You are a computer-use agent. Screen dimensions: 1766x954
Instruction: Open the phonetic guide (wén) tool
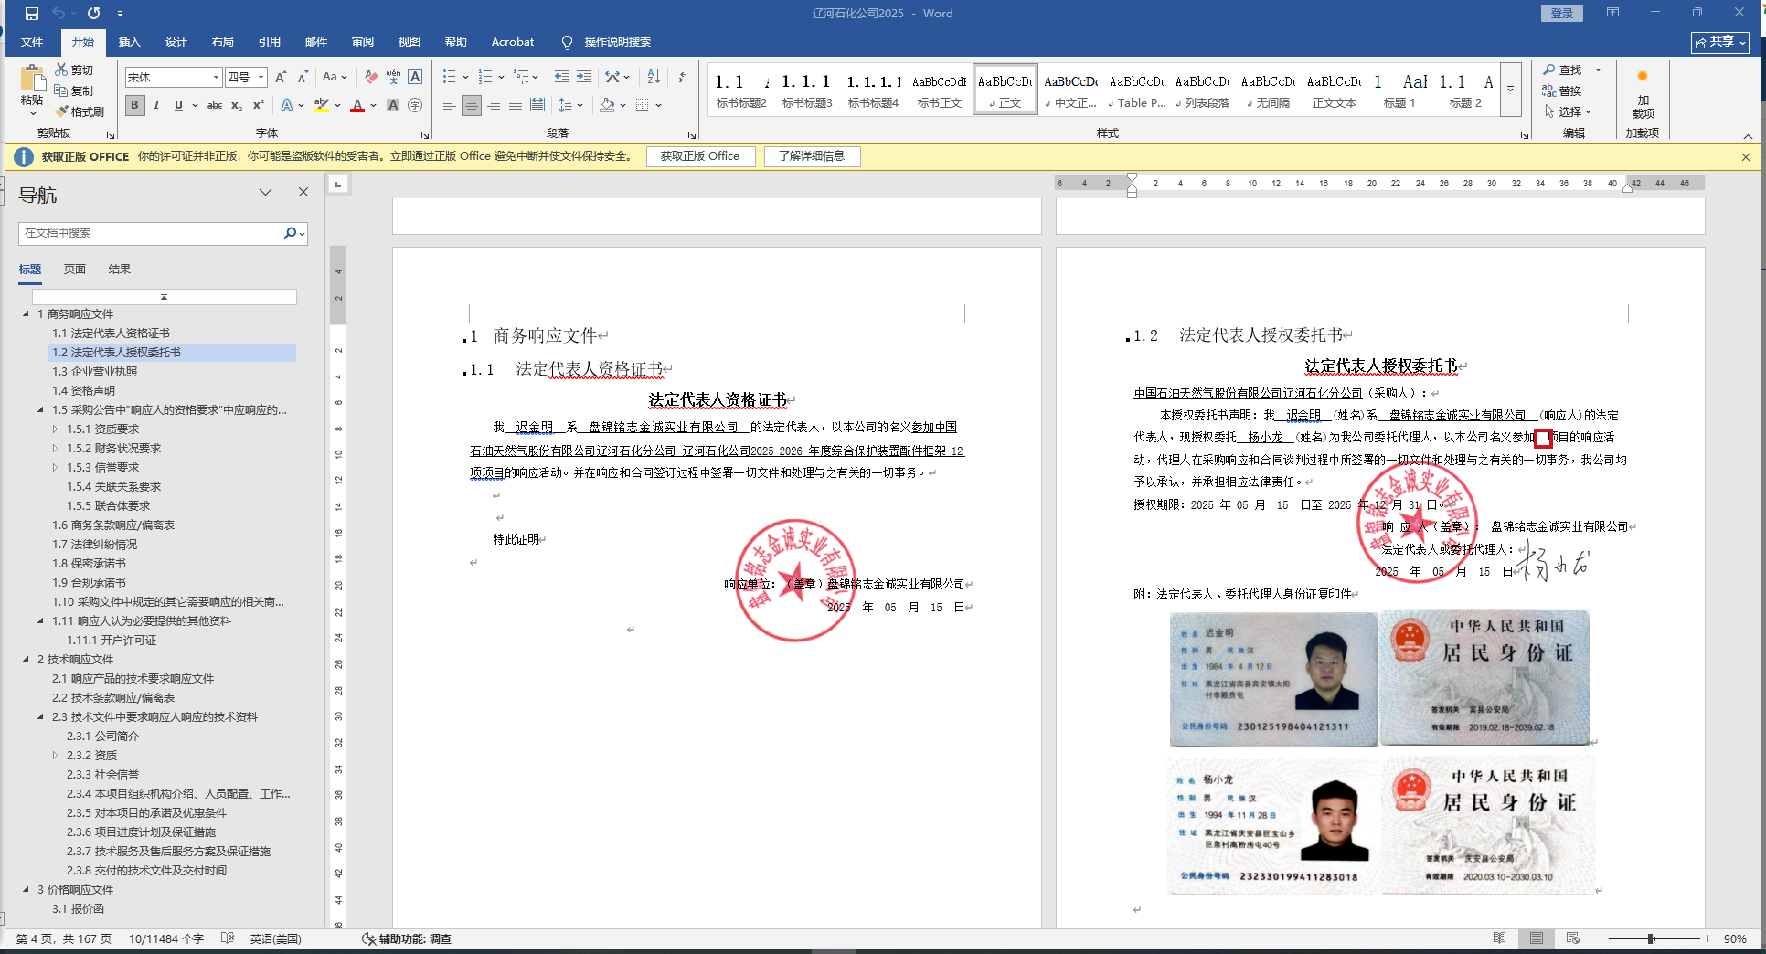click(x=393, y=77)
